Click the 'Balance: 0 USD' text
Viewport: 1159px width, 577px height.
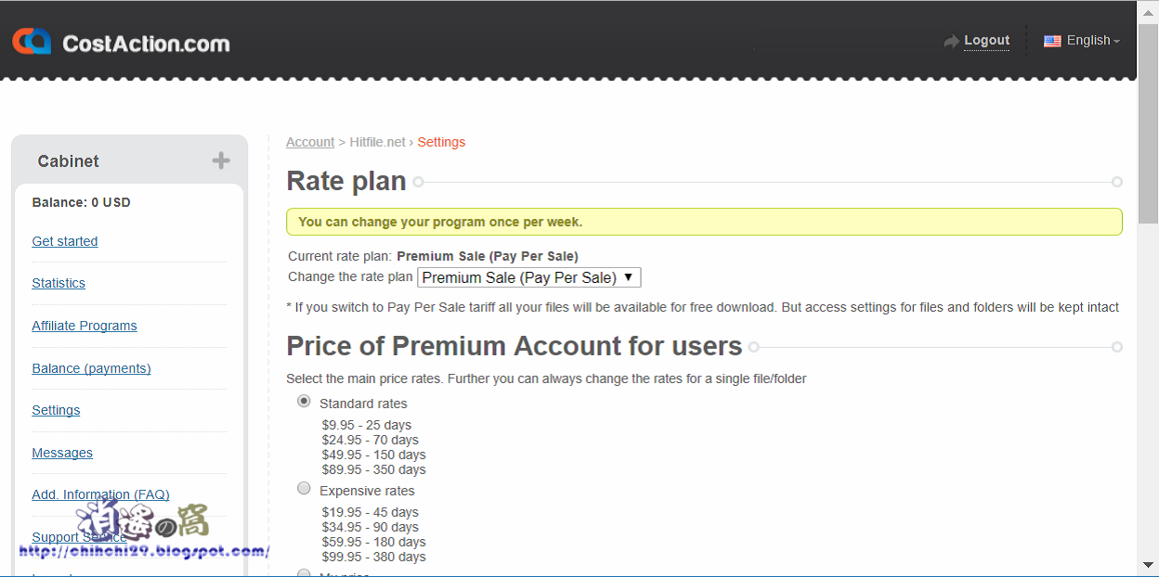[x=82, y=202]
